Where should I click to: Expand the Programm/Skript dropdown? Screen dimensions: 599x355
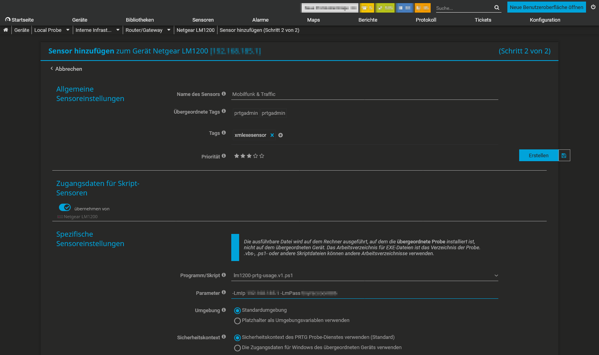(x=496, y=276)
